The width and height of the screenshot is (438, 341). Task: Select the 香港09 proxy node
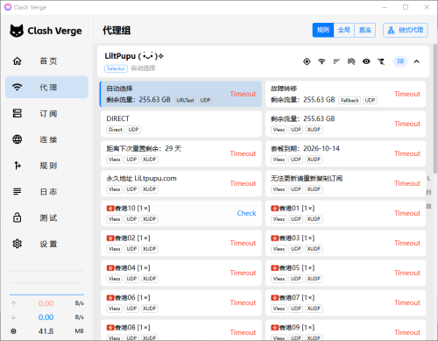[345, 330]
